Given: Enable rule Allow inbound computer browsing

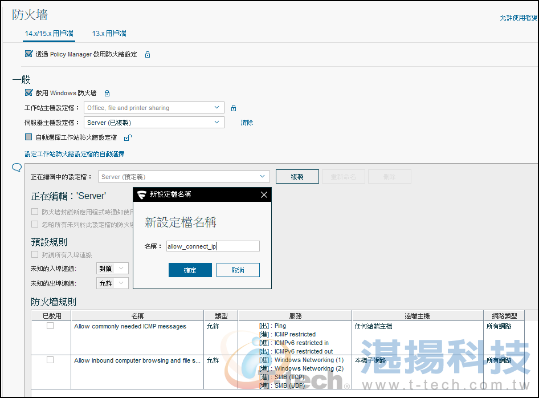Looking at the screenshot, I should coord(50,360).
